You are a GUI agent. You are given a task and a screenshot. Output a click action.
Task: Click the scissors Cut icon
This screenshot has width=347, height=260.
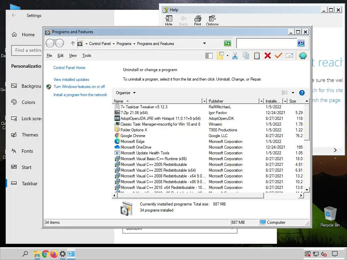pyautogui.click(x=235, y=56)
